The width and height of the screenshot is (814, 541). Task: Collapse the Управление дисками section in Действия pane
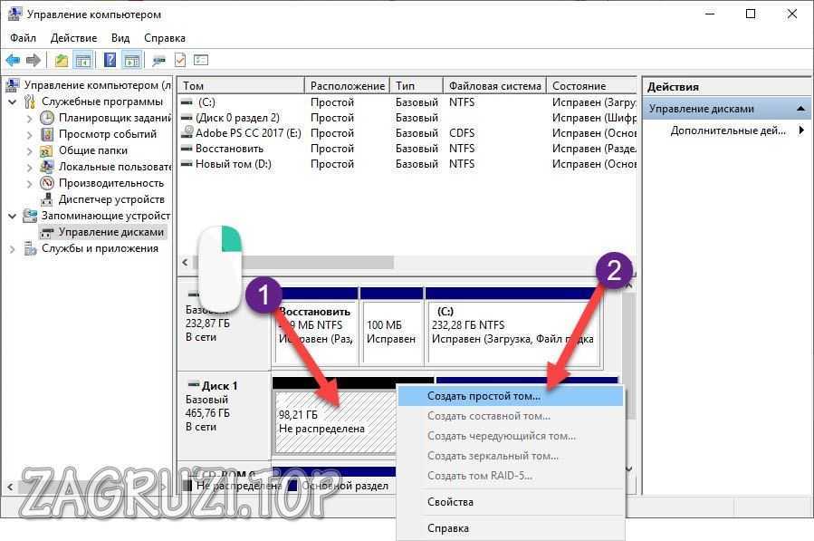pos(800,109)
